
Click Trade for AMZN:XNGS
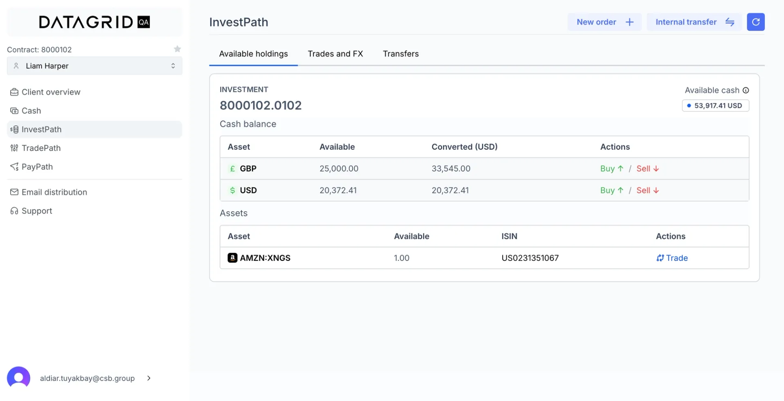tap(672, 258)
